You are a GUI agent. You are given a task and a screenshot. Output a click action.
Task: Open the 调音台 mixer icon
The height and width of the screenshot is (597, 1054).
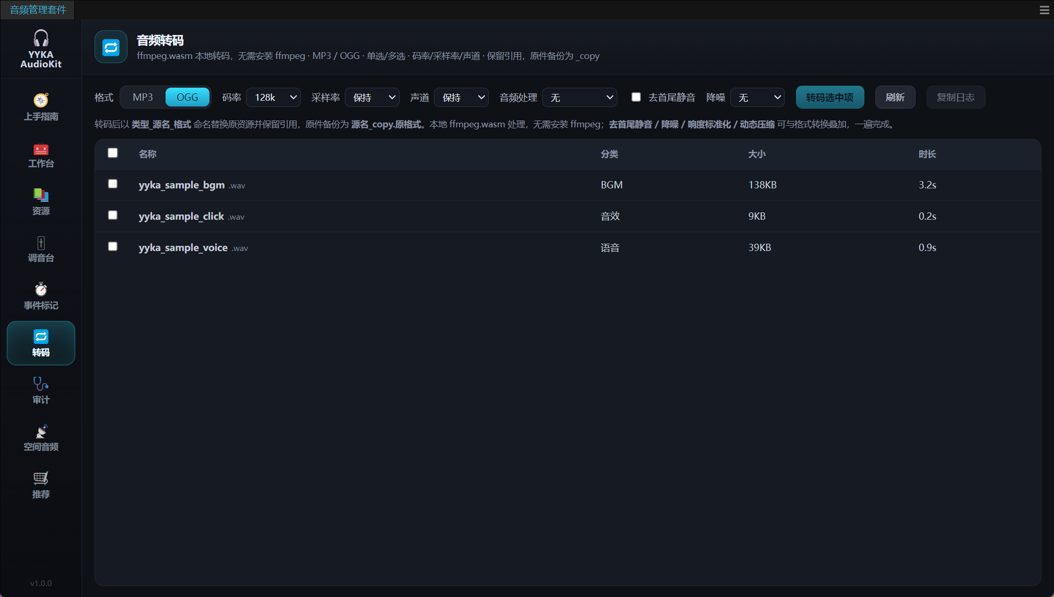click(41, 243)
